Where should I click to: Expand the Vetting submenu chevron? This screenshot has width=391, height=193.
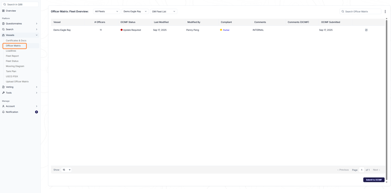pos(37,87)
